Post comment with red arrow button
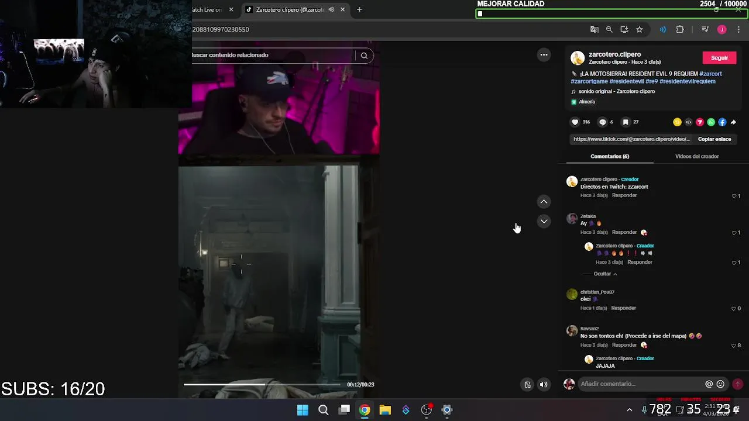This screenshot has height=421, width=749. pos(737,384)
